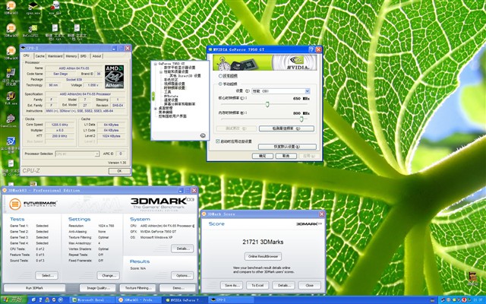Collapse the performance and quality settings tree node
The height and width of the screenshot is (304, 486).
tap(161, 71)
